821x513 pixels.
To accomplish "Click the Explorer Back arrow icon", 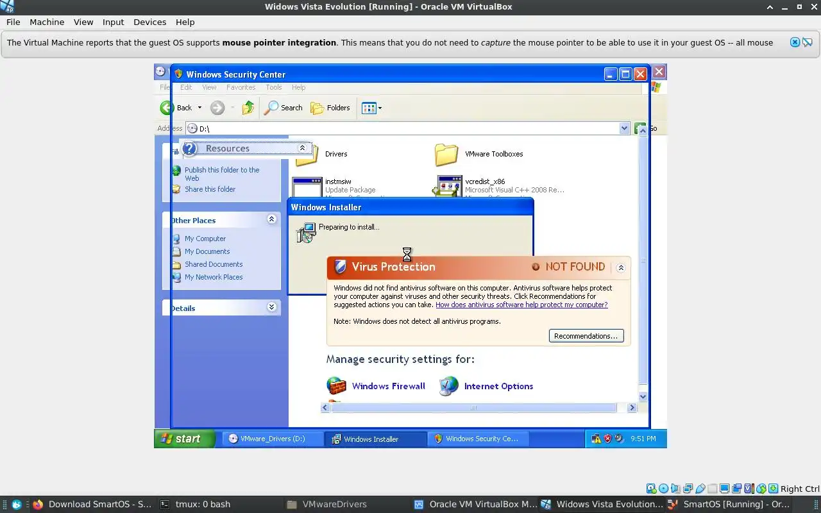I will 167,108.
